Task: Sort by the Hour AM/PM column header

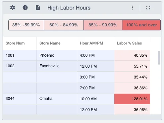Action: point(95,43)
